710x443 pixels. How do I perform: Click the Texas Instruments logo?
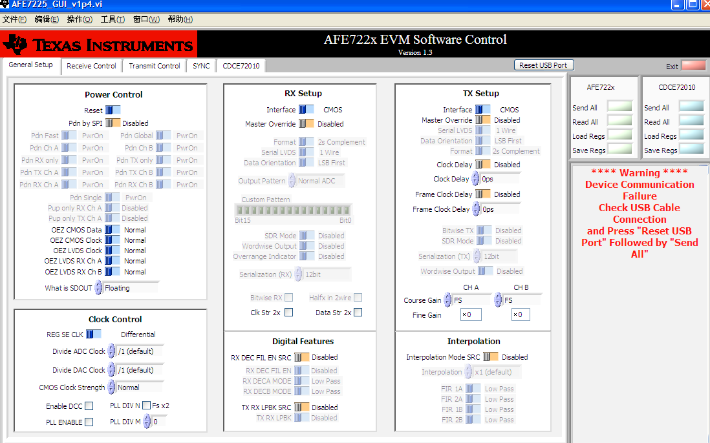point(99,45)
